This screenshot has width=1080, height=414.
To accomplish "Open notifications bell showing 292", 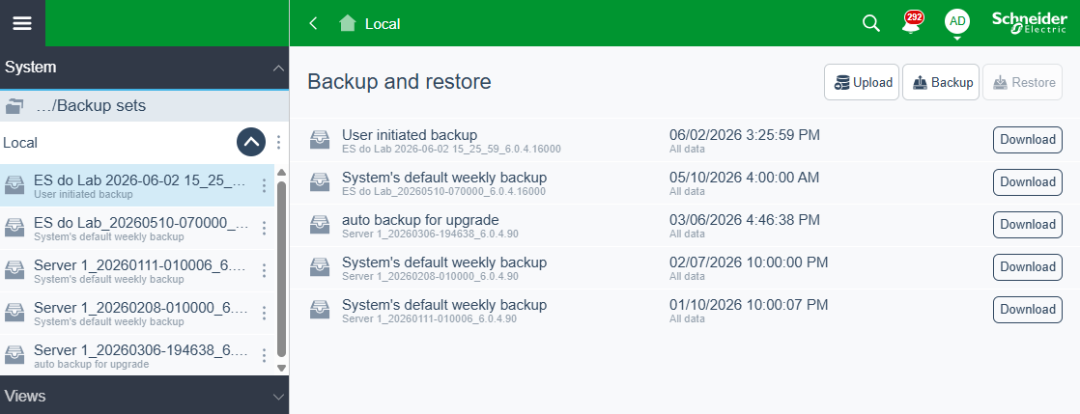I will 911,23.
